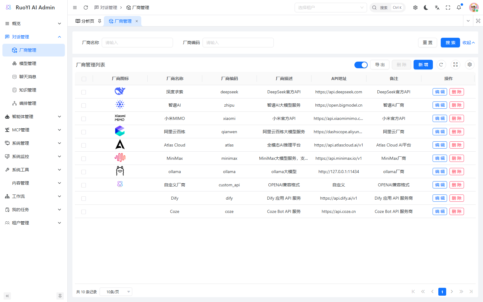Click 编辑 for the minimax row
This screenshot has width=483, height=302.
coord(440,158)
